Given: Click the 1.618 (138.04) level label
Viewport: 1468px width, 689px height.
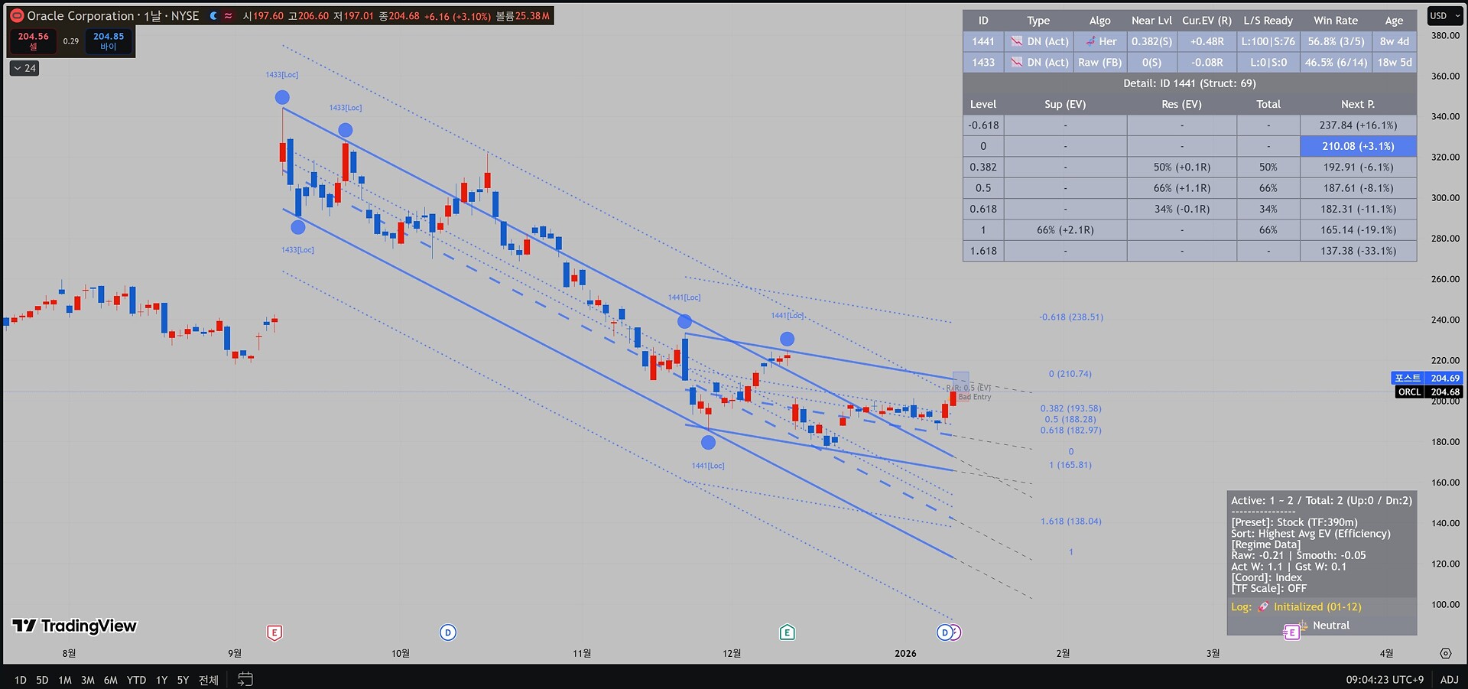Looking at the screenshot, I should coord(1070,522).
